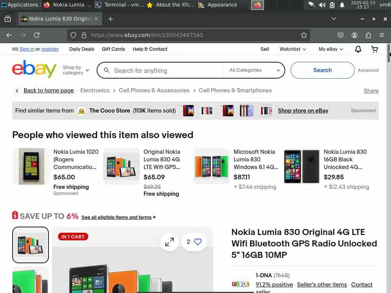Open Seller's other items link
Image resolution: width=391 pixels, height=293 pixels.
point(322,285)
